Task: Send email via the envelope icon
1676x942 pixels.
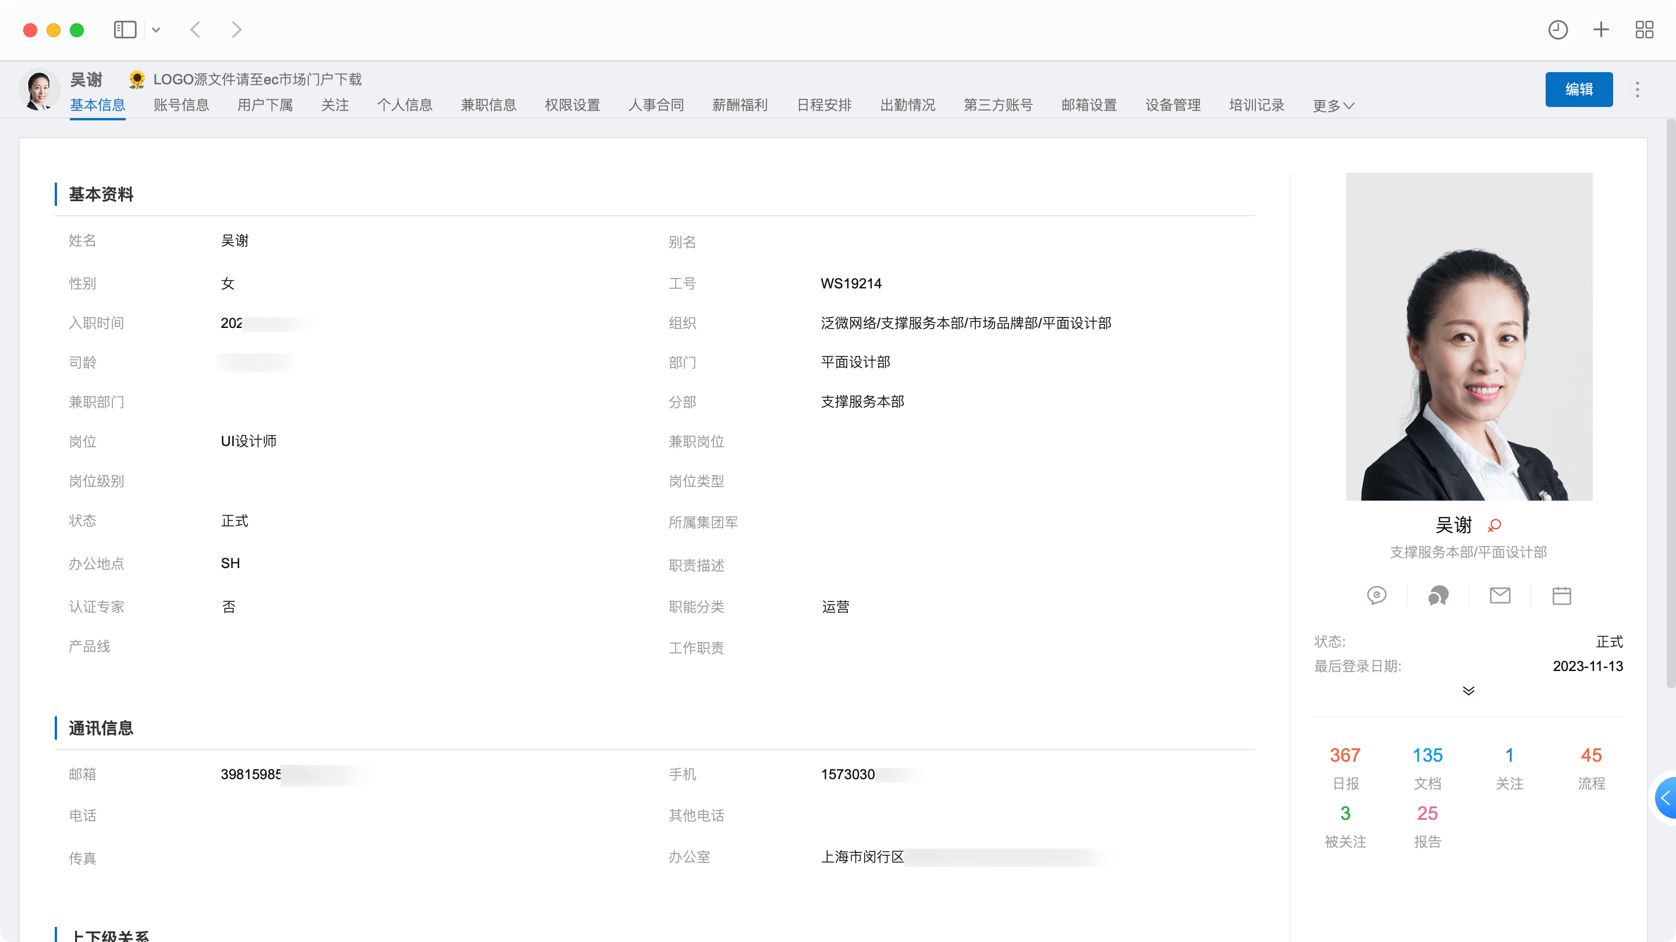Action: [1500, 595]
